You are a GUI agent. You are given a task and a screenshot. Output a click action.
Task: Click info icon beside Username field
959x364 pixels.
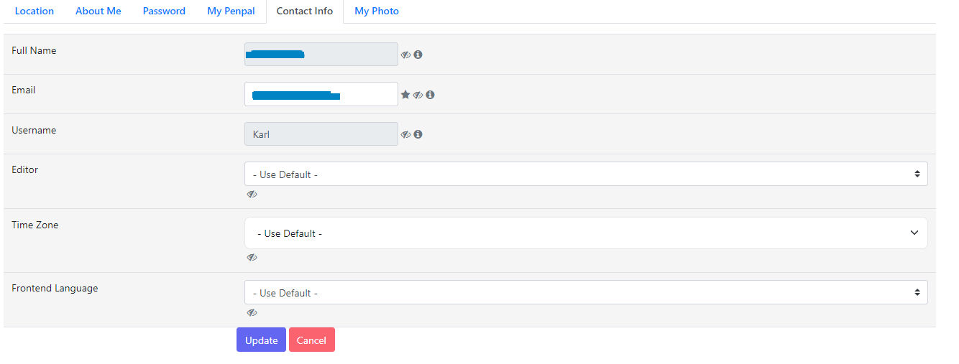tap(418, 134)
